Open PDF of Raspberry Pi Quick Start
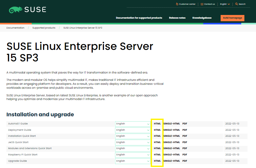 click(x=185, y=155)
